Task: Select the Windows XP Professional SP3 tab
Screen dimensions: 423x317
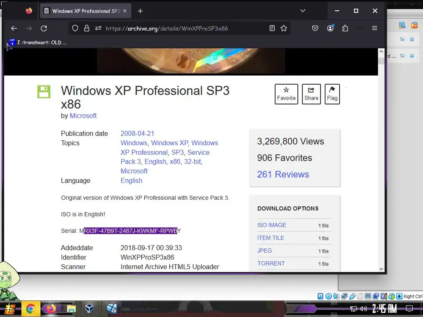Action: (86, 11)
